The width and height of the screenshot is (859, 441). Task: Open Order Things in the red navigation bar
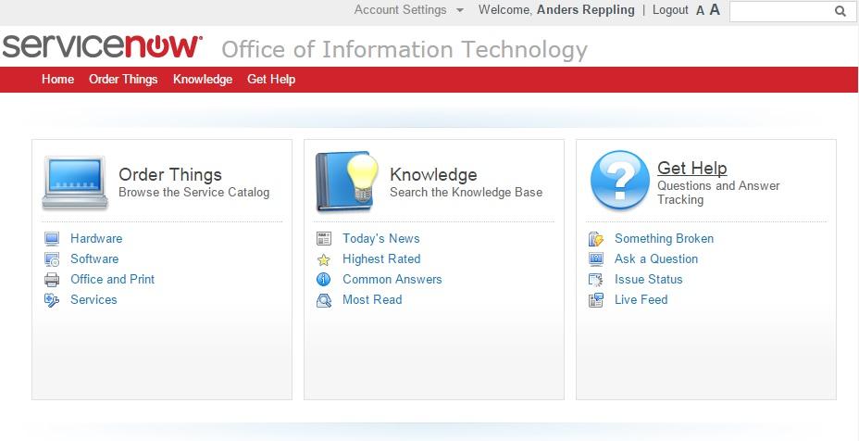(x=123, y=79)
